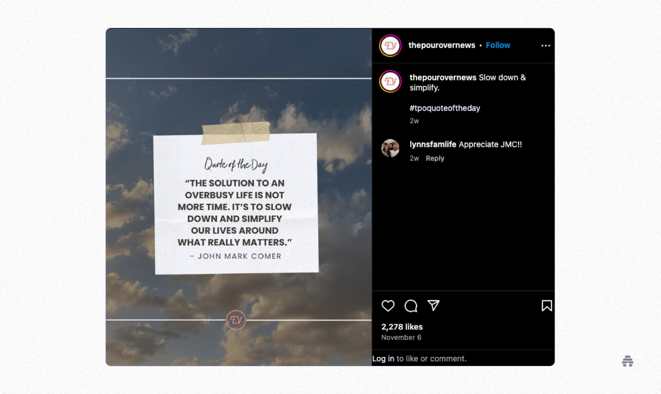Open comments with the speech bubble icon
Screen dimensions: 661x394
pyautogui.click(x=411, y=306)
